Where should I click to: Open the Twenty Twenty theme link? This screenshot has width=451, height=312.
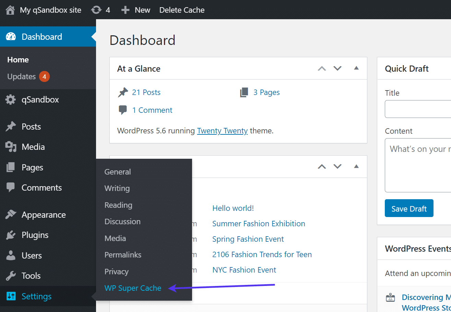[222, 131]
